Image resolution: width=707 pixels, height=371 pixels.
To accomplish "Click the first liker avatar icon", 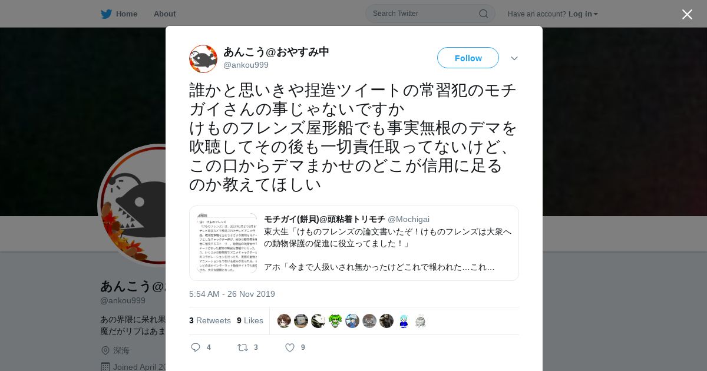I will click(x=284, y=321).
